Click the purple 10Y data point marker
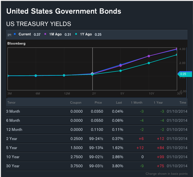193x177 pixels. tap(149, 56)
